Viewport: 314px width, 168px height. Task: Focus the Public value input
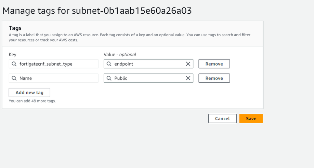(147, 78)
